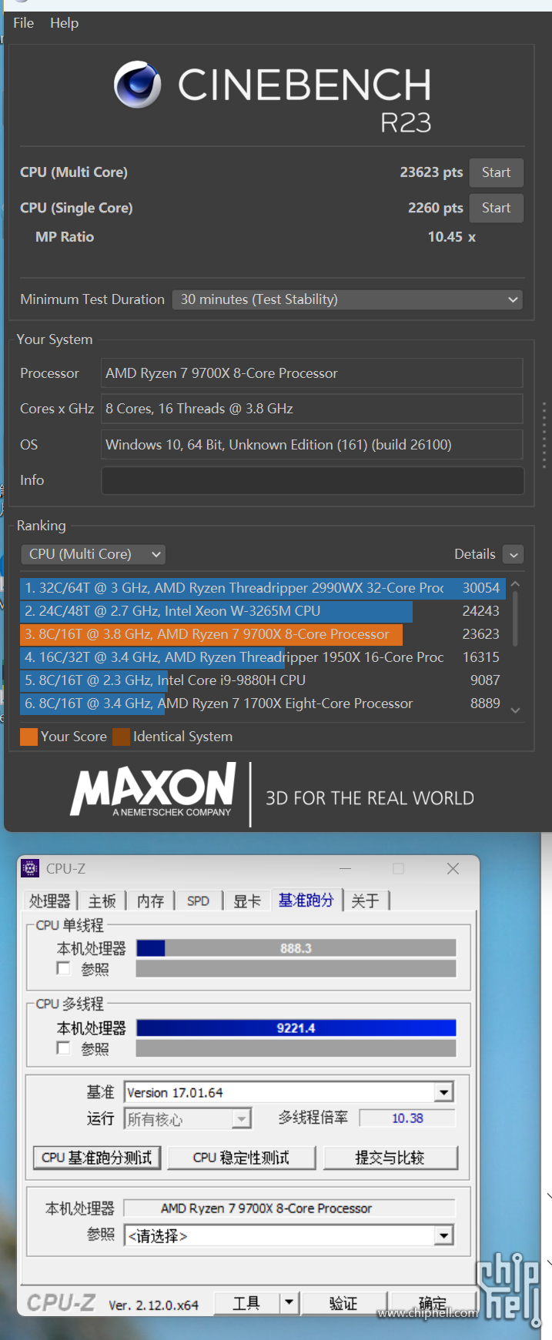Expand the ranking Details arrow button
The height and width of the screenshot is (1340, 552).
pos(513,554)
